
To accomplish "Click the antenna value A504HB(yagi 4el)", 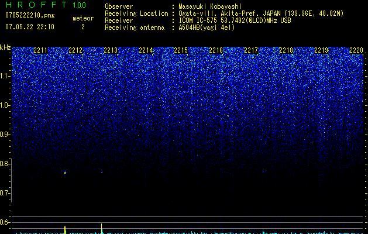I will tap(207, 27).
